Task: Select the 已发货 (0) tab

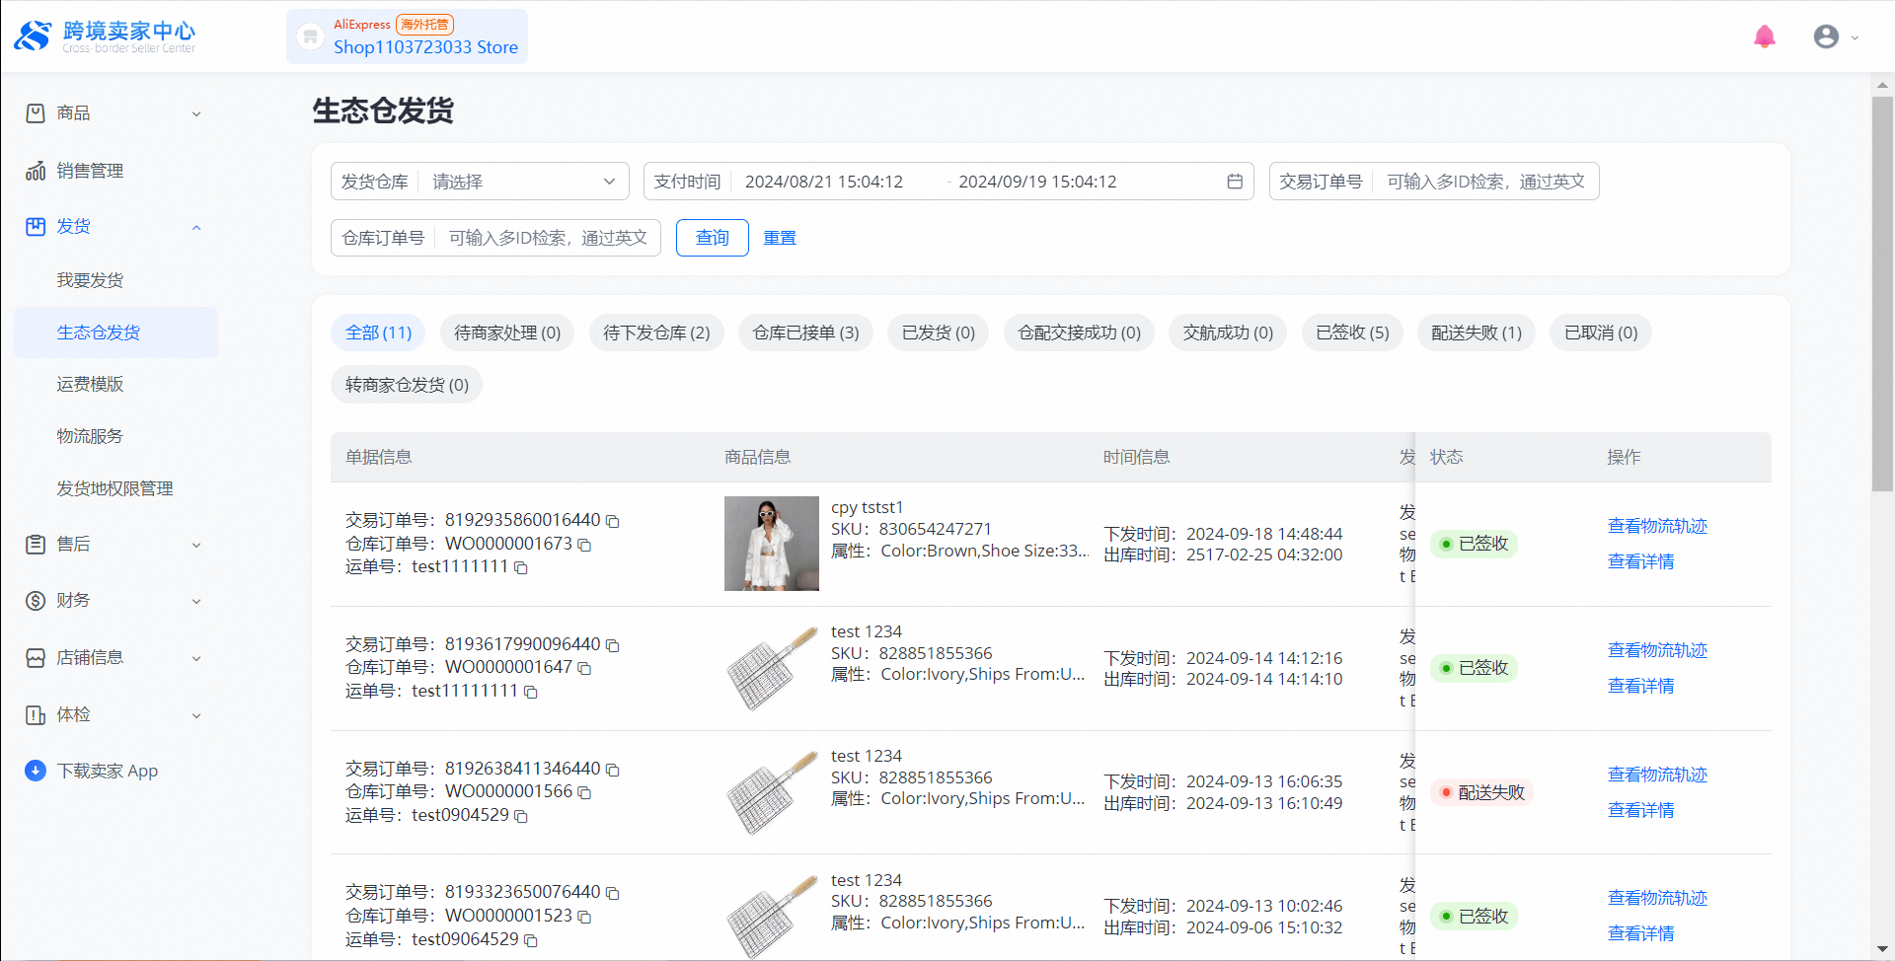Action: click(939, 333)
